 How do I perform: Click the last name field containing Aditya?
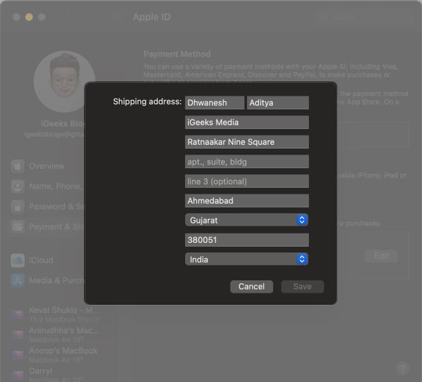tap(278, 102)
